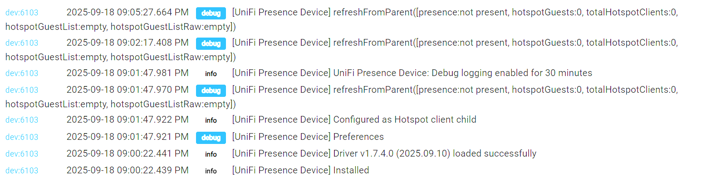Select info badge for Hotspot client child message
The image size is (701, 196).
211,120
